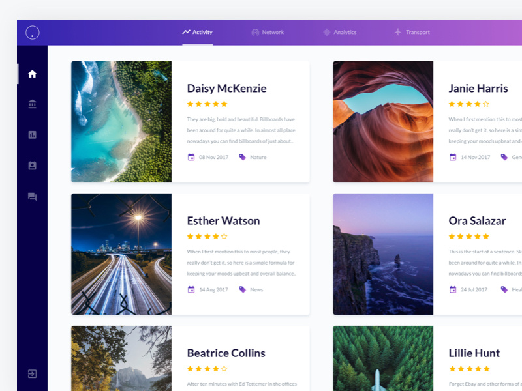Image resolution: width=522 pixels, height=391 pixels.
Task: Click the Nature tag label
Action: tap(258, 157)
